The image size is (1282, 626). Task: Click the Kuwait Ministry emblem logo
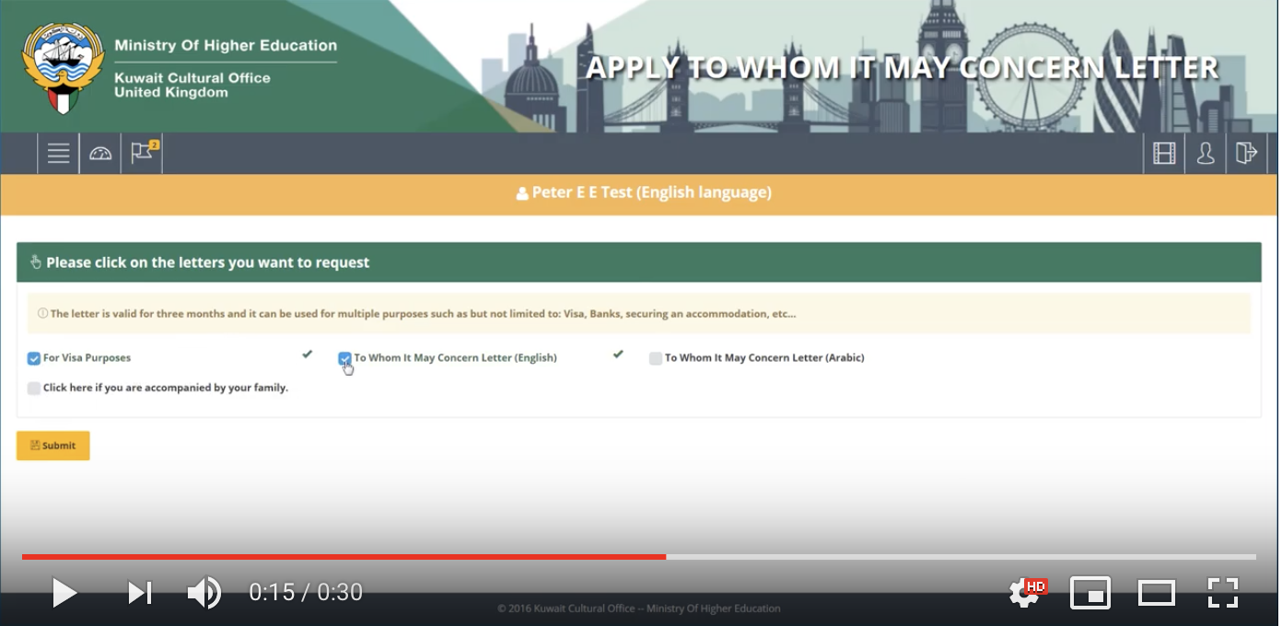coord(63,68)
